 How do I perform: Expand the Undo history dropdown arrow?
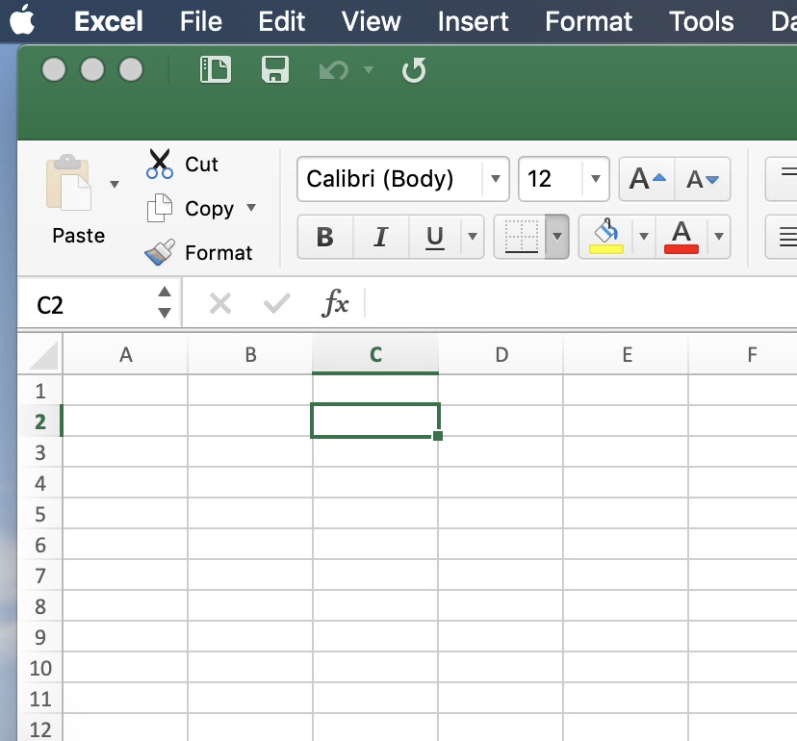click(369, 69)
